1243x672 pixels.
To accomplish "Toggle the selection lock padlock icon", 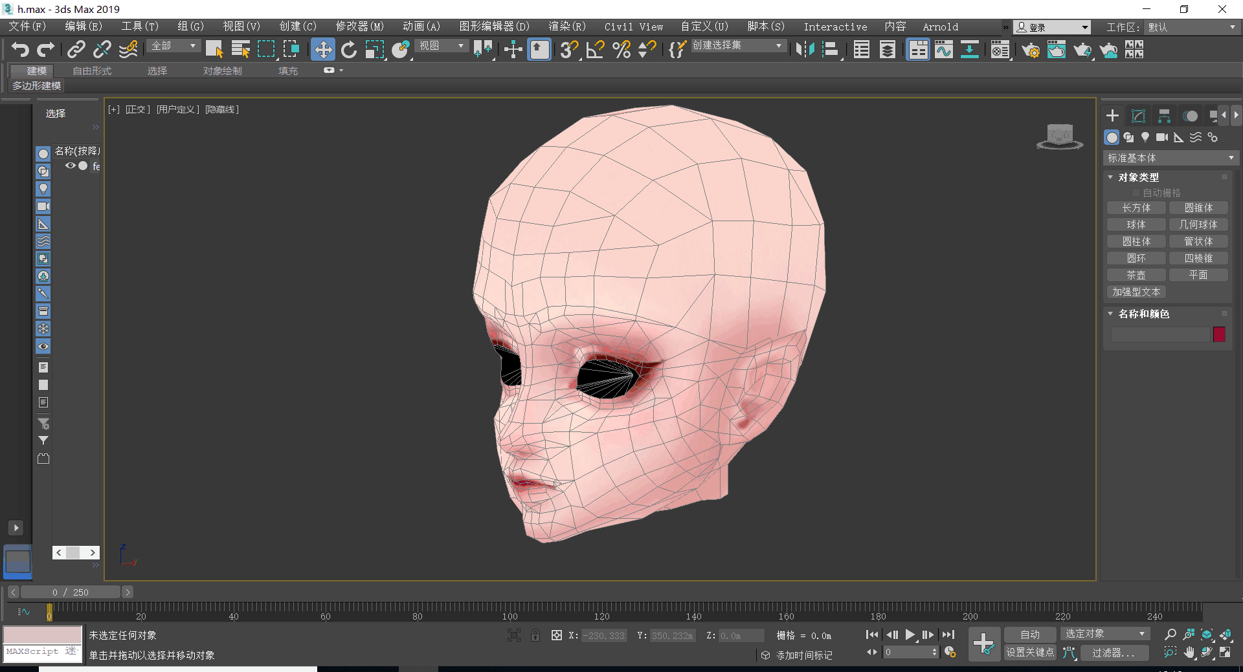I will [535, 635].
